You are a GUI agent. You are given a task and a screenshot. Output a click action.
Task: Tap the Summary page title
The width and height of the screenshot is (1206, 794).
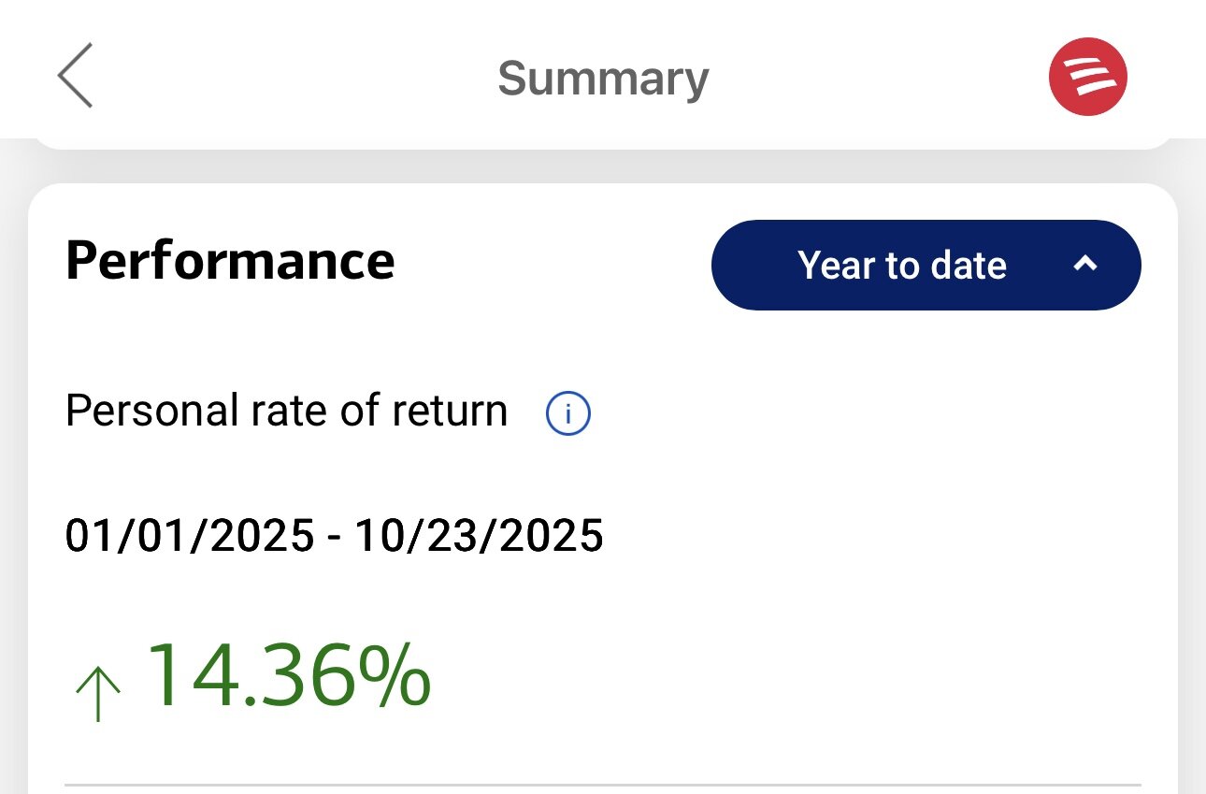[x=603, y=79]
